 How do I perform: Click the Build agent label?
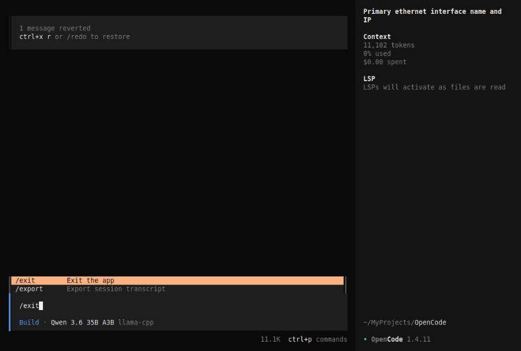point(29,323)
